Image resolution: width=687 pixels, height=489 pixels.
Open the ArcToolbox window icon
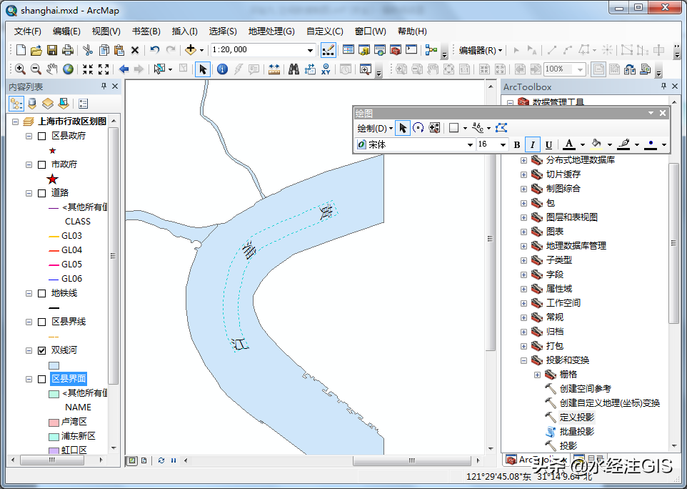pyautogui.click(x=396, y=50)
